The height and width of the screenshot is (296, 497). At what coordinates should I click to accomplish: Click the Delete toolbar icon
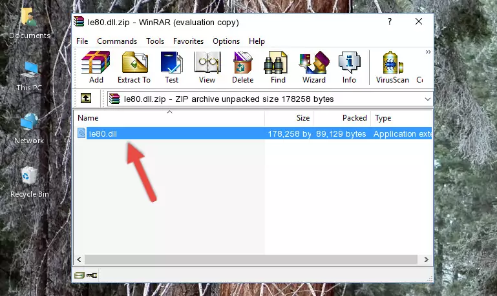[x=243, y=67]
